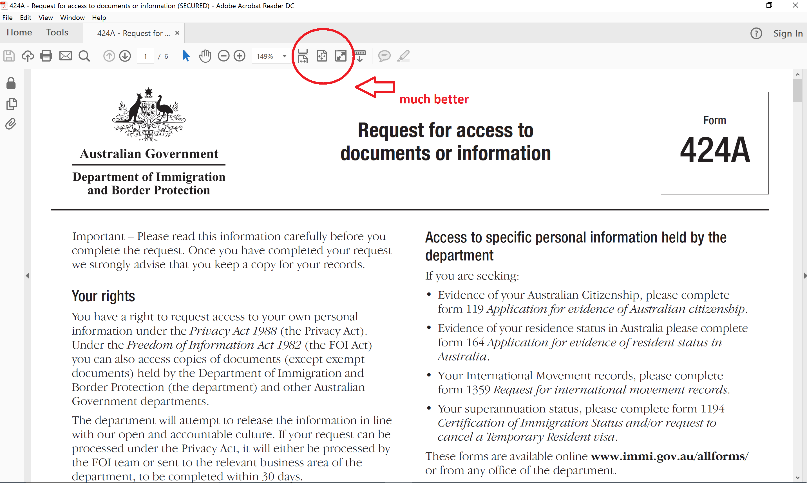Click the Sign In button

[x=788, y=33]
